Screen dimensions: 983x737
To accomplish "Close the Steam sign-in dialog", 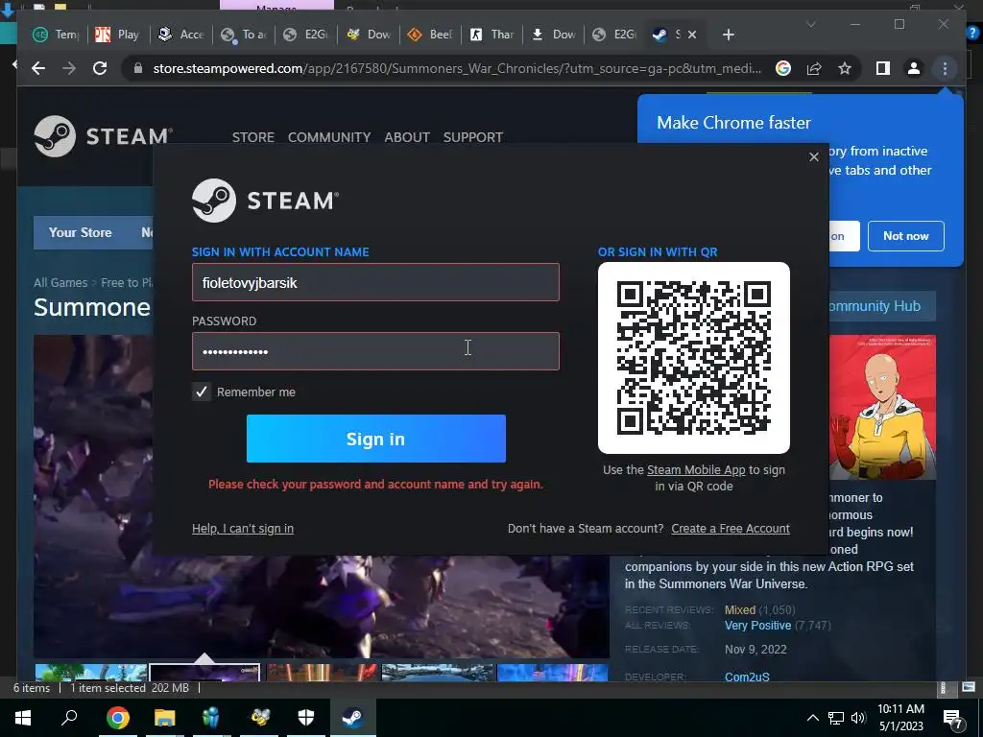I will (x=814, y=156).
